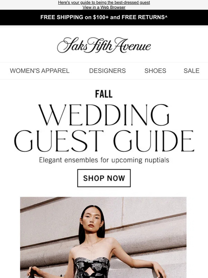Click the Saks Fifth Avenue script logo
The height and width of the screenshot is (278, 208).
click(104, 45)
